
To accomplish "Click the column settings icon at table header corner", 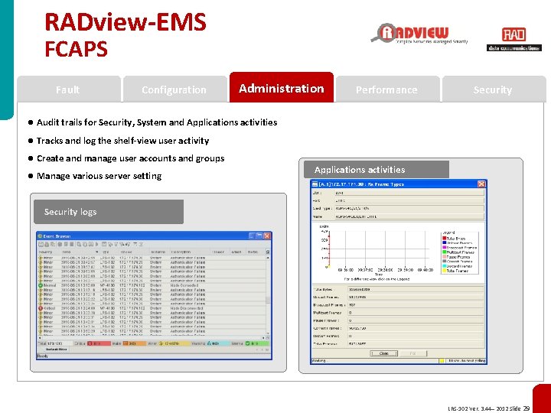I will (x=268, y=252).
